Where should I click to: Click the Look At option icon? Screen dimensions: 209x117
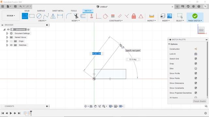click(x=196, y=54)
